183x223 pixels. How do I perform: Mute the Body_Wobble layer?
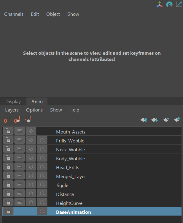pos(31,158)
